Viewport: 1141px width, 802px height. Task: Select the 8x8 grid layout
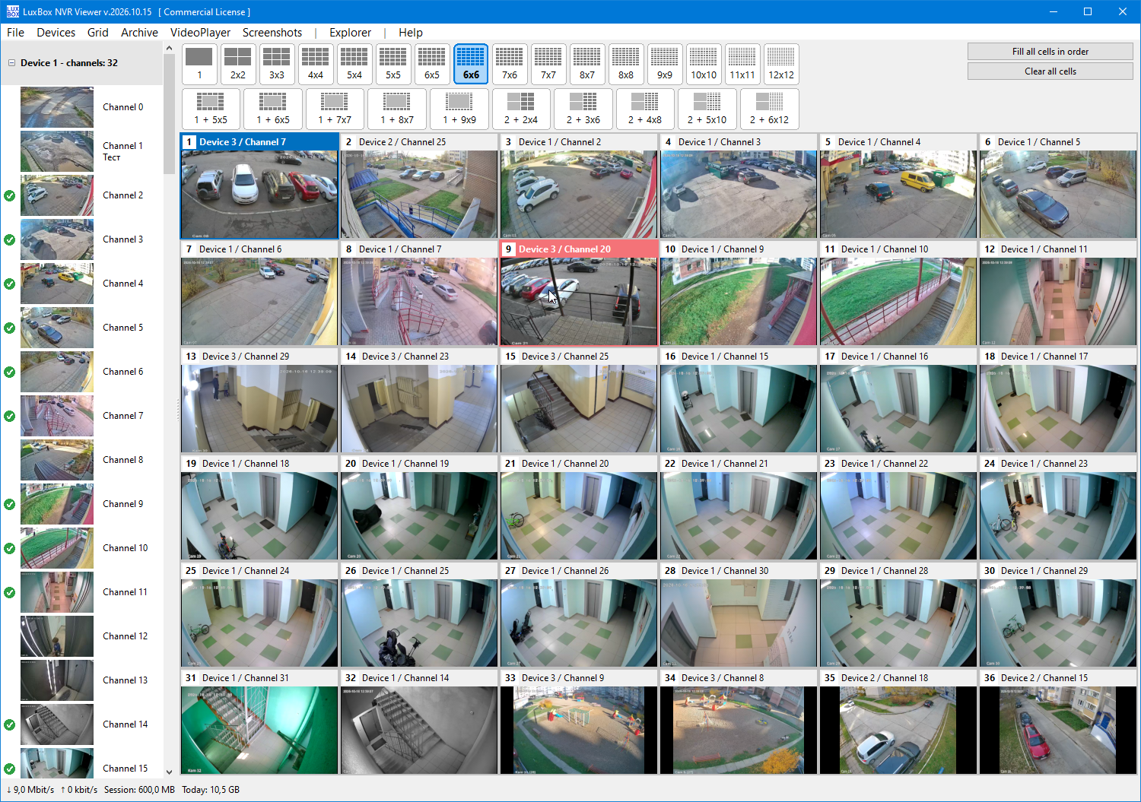626,64
